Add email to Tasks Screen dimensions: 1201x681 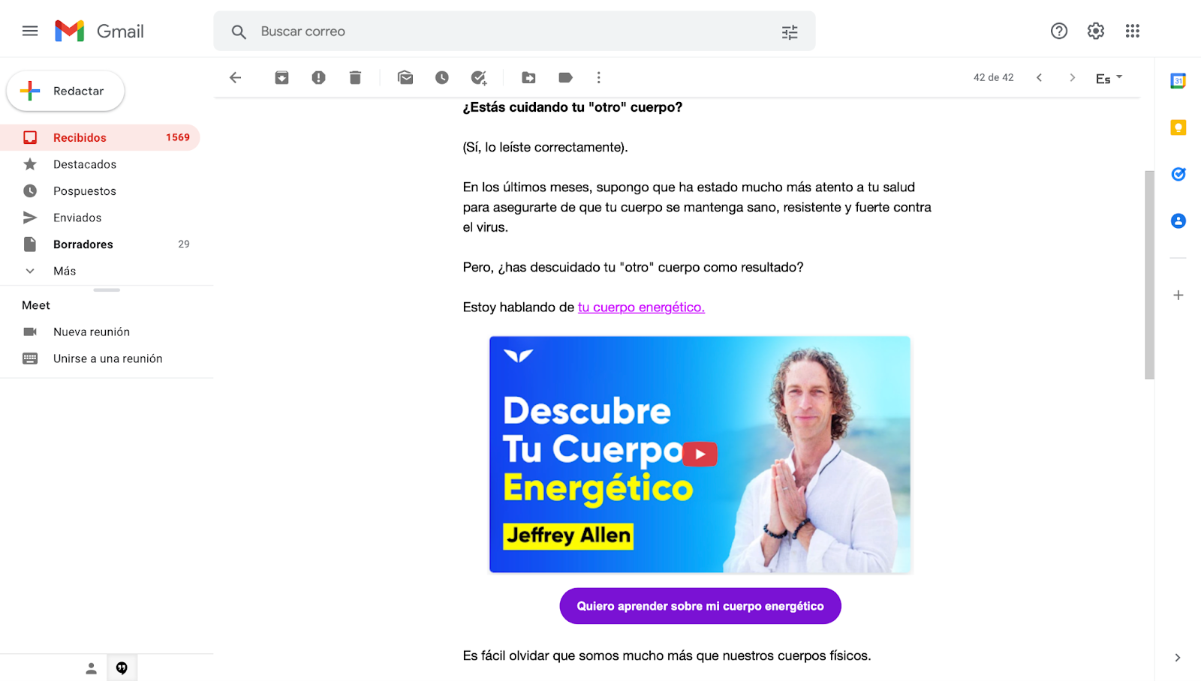click(x=479, y=77)
